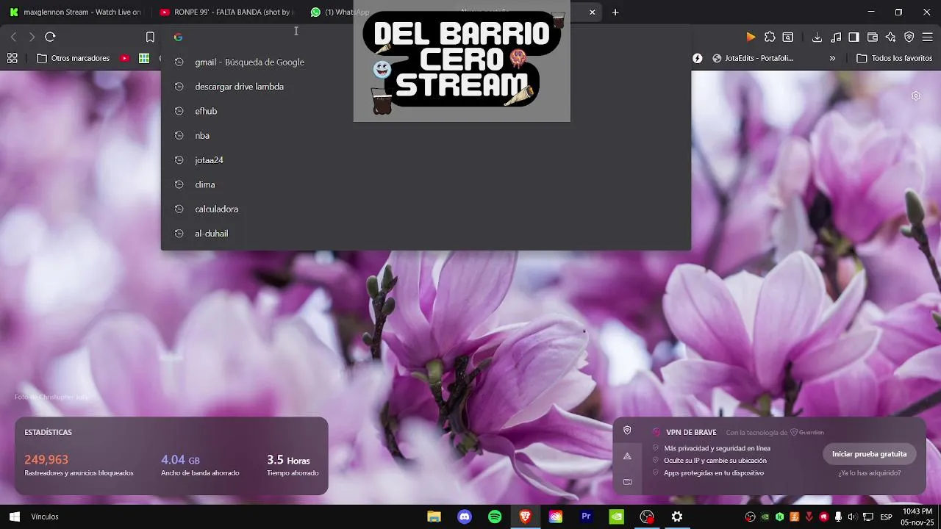Open Discord from the taskbar
Viewport: 941px width, 529px height.
click(x=465, y=517)
